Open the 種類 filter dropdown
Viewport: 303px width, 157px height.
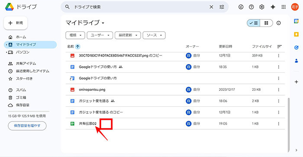click(x=75, y=35)
